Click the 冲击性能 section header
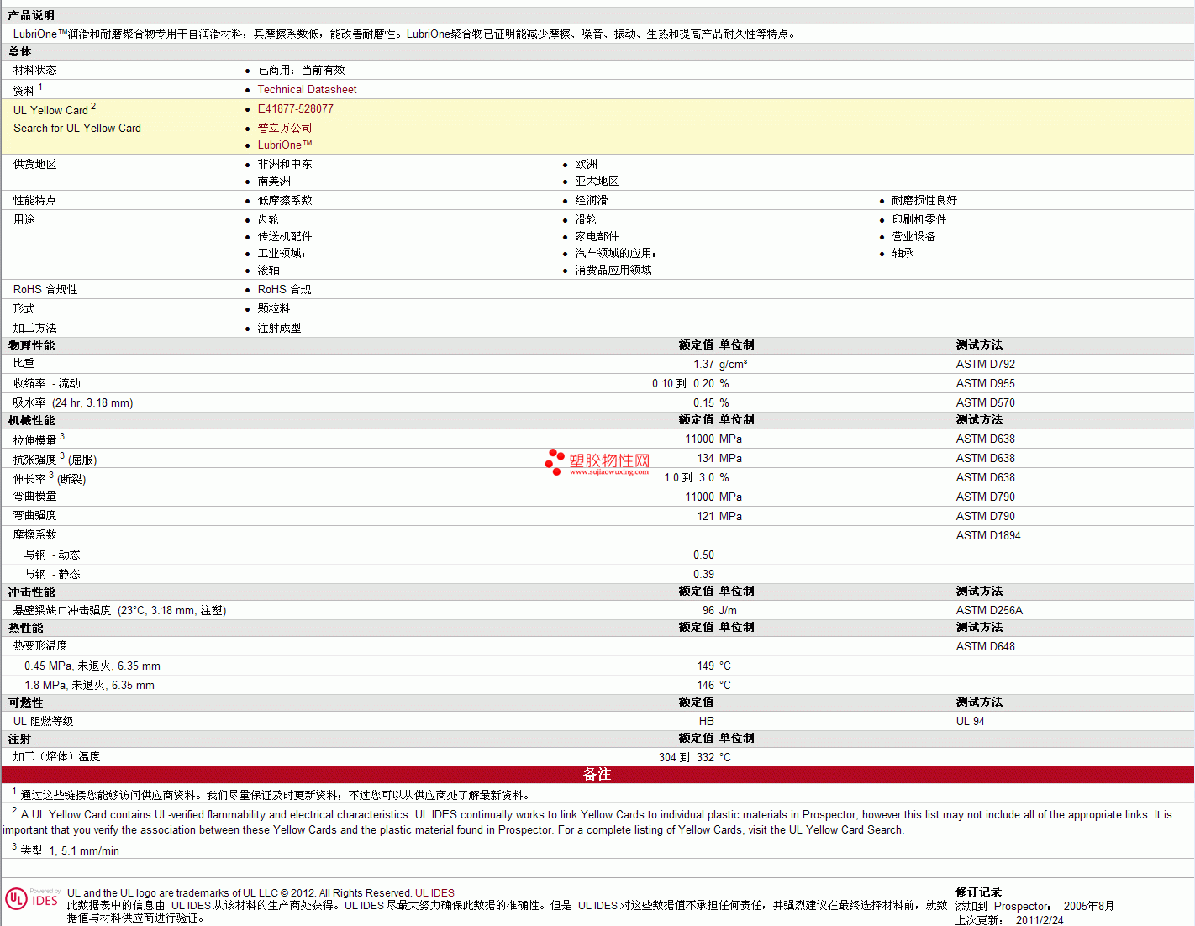 (31, 592)
